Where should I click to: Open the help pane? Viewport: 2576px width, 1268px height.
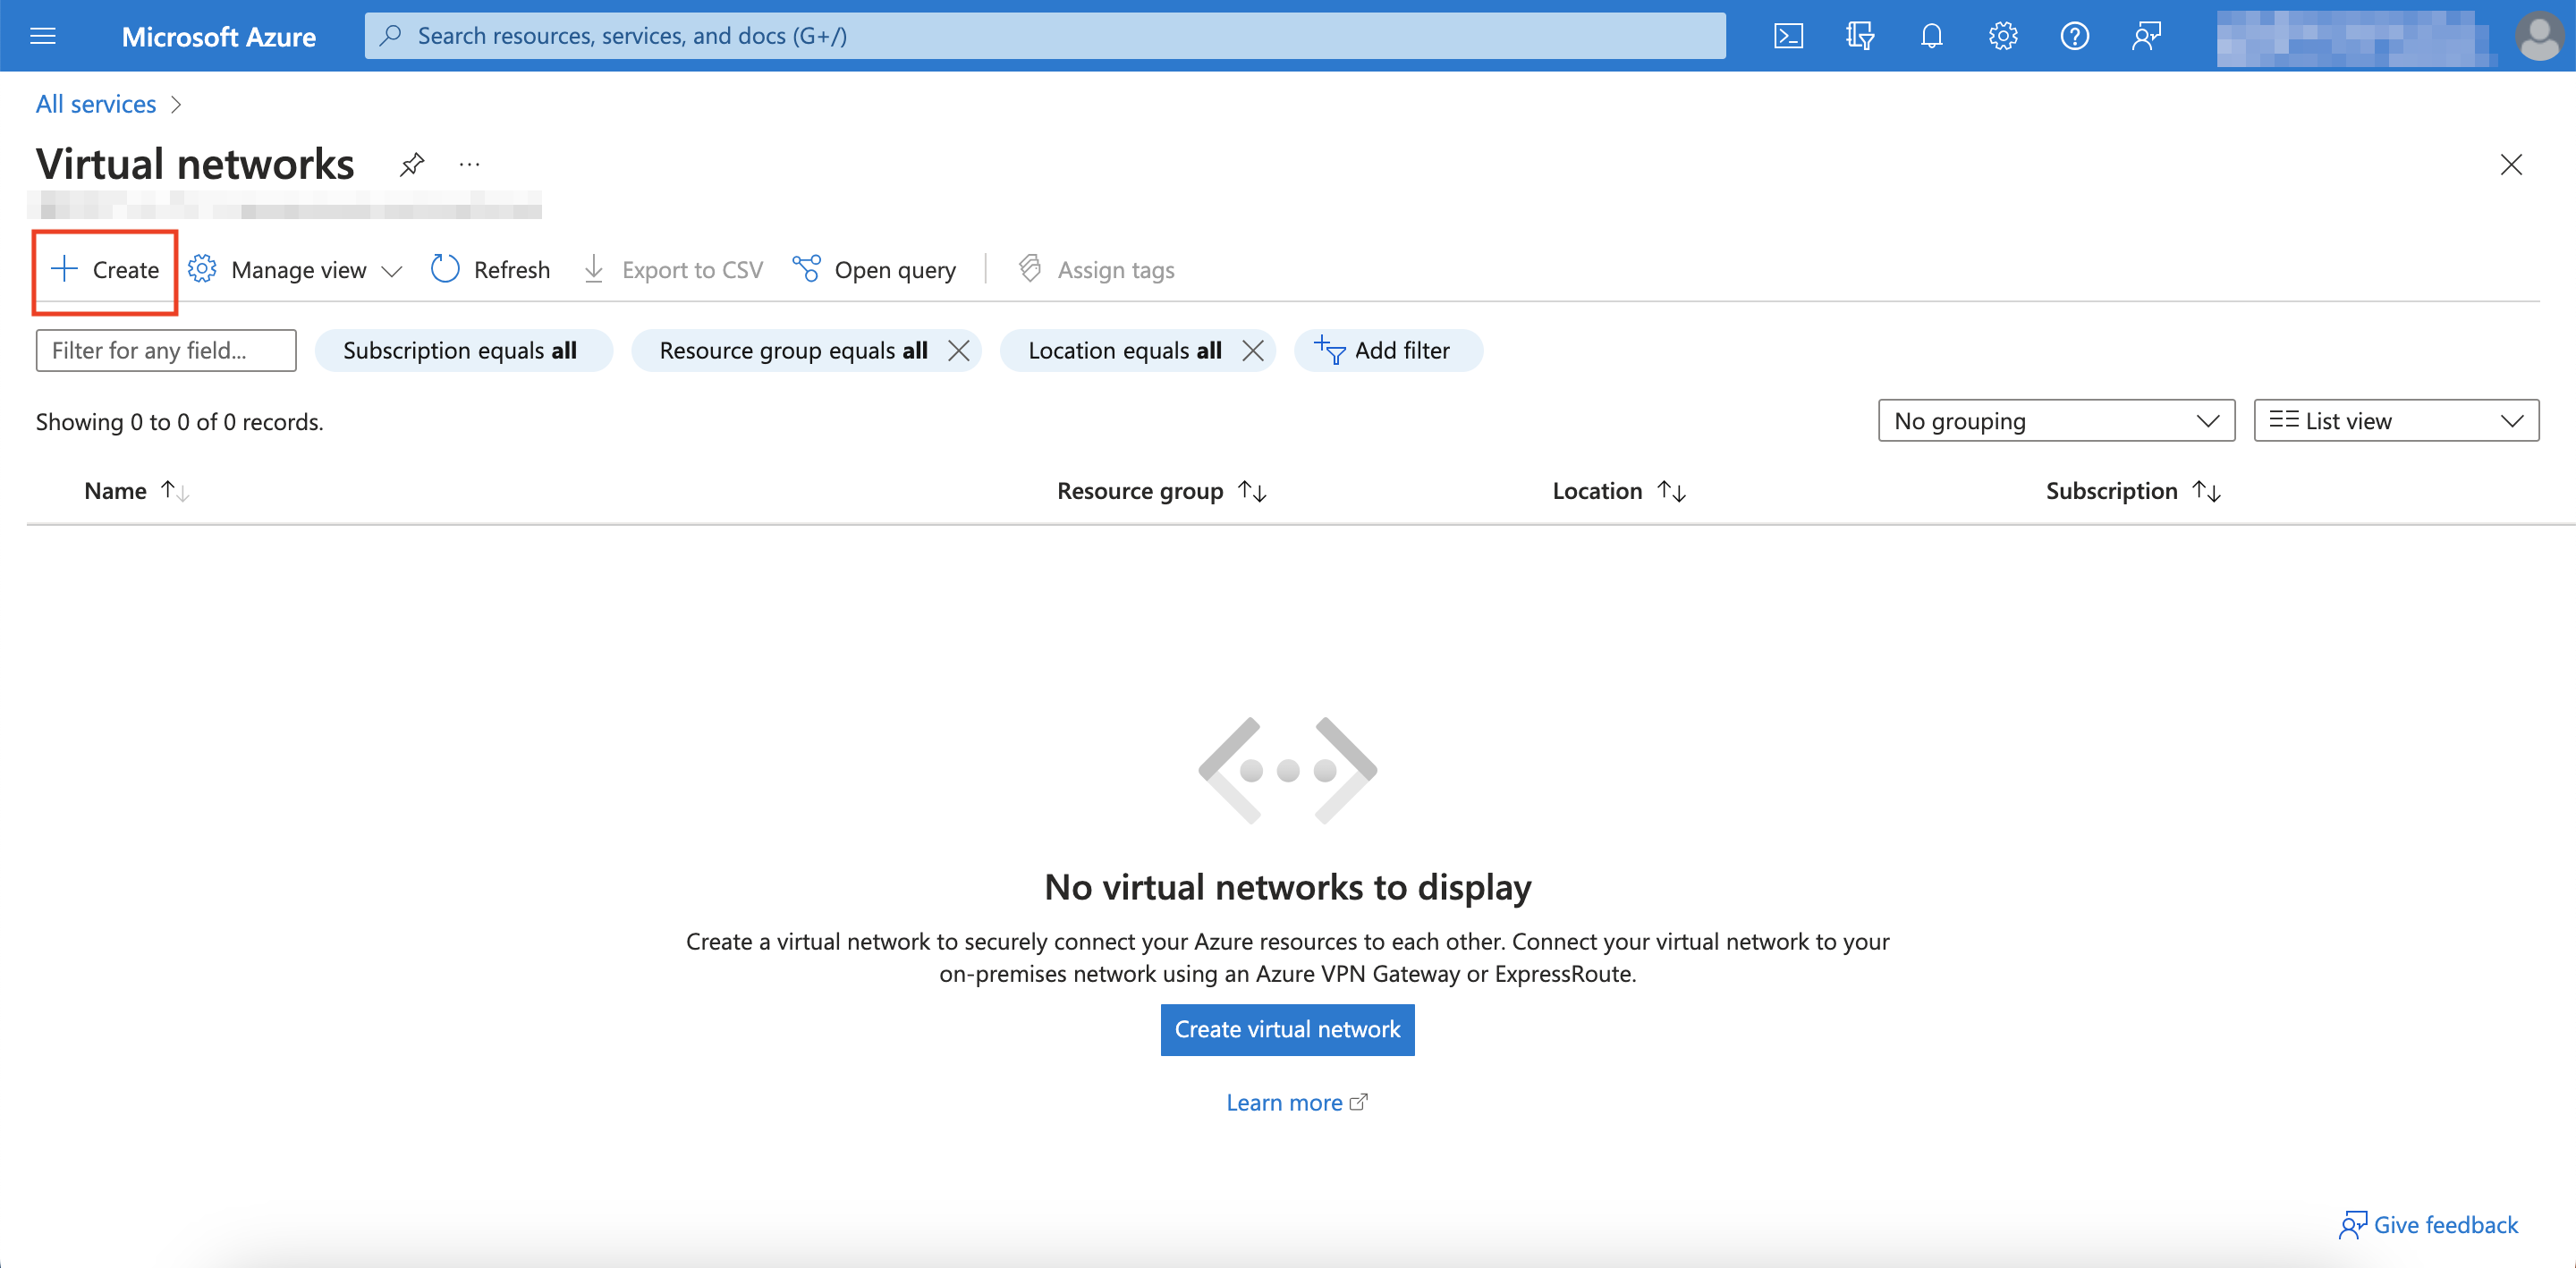(x=2074, y=35)
